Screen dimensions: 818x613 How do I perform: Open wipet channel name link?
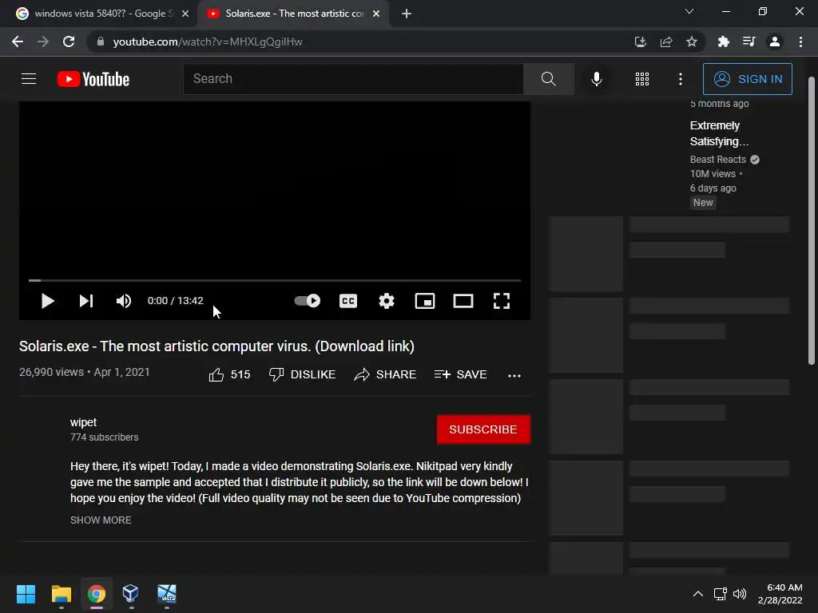click(83, 422)
